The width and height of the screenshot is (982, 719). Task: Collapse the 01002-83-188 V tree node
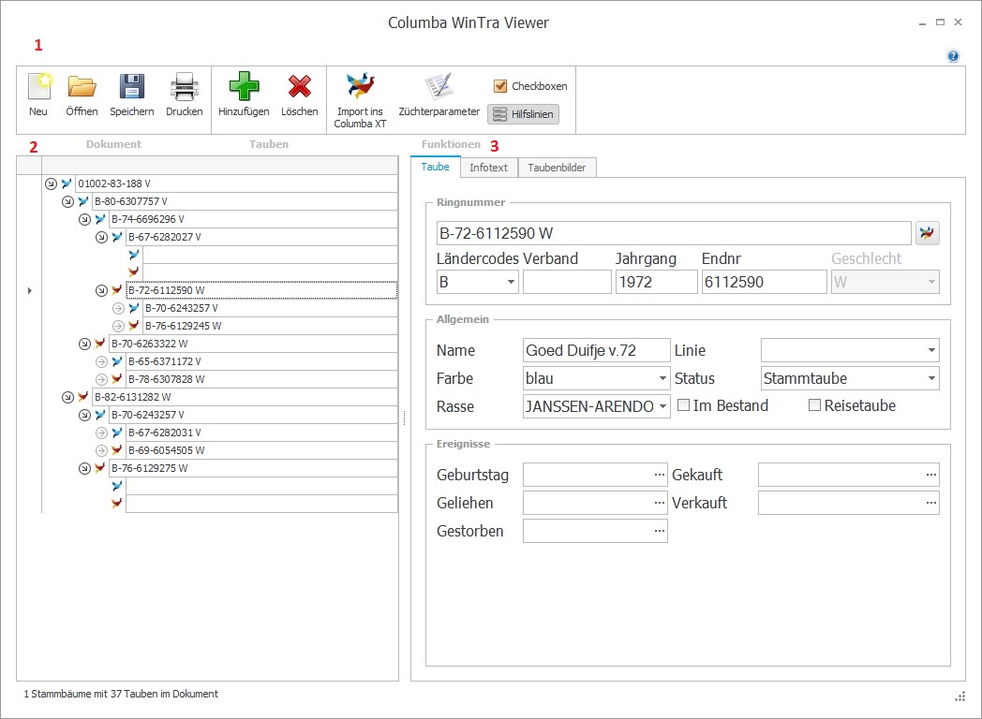[51, 183]
